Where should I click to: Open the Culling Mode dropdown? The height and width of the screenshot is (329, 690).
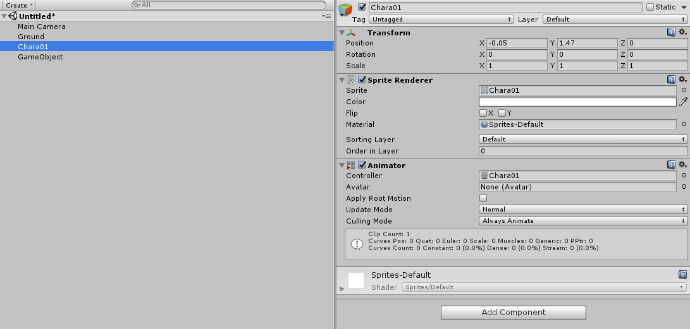click(582, 221)
